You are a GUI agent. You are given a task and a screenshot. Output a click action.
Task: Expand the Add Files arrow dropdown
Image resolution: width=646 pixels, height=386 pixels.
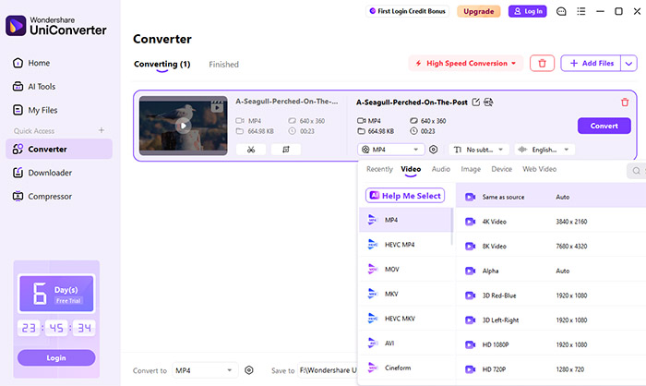pos(628,64)
